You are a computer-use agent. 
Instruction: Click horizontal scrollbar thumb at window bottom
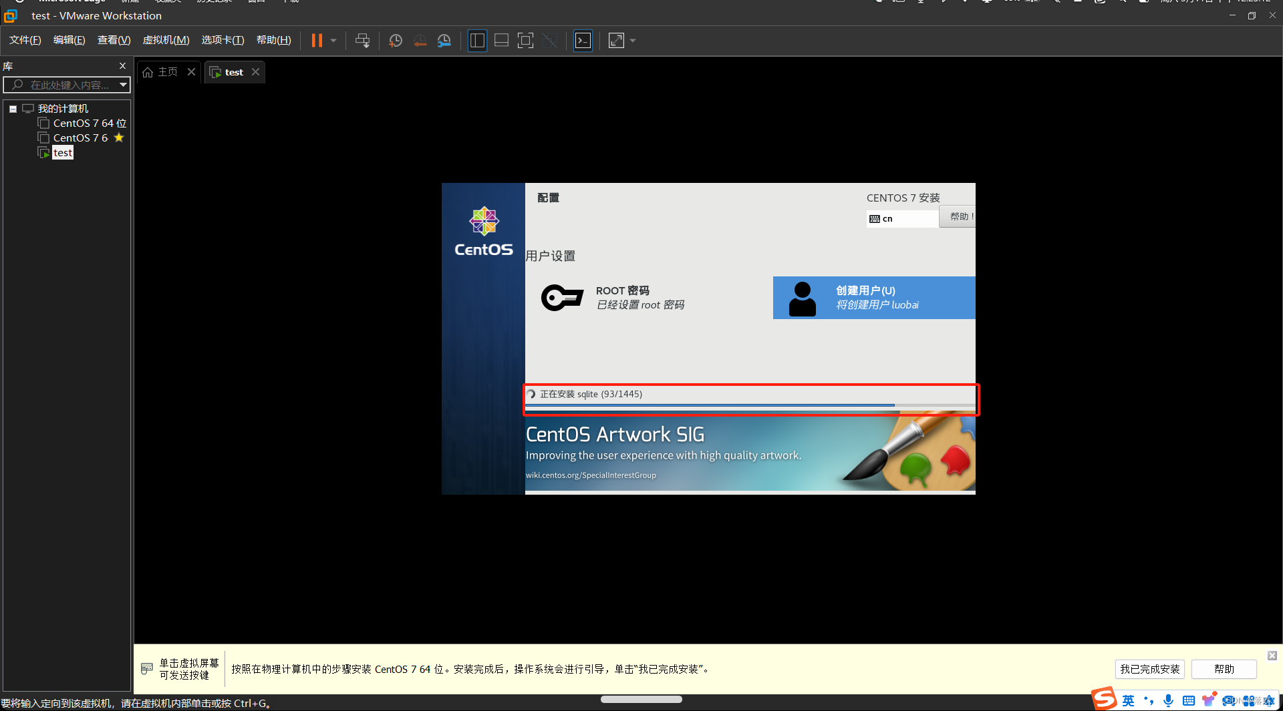(x=641, y=699)
